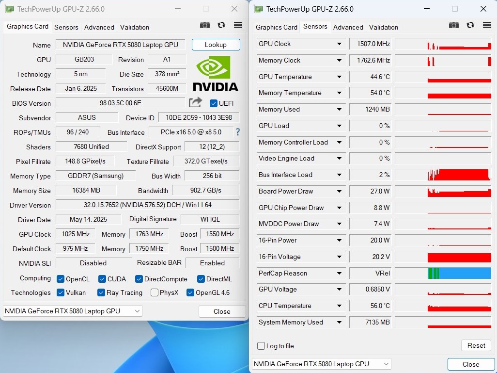This screenshot has width=497, height=373.
Task: Click the Bandwidth value 902.7 GB/s
Action: [x=206, y=190]
